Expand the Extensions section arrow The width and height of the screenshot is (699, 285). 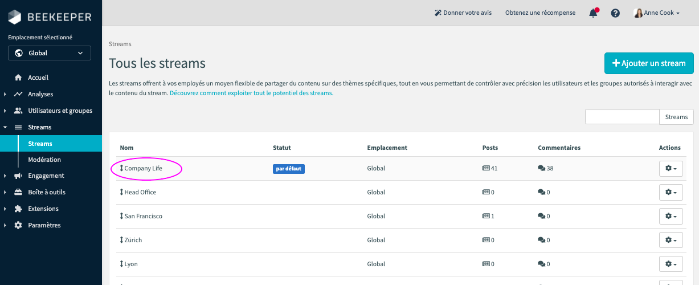click(x=5, y=209)
